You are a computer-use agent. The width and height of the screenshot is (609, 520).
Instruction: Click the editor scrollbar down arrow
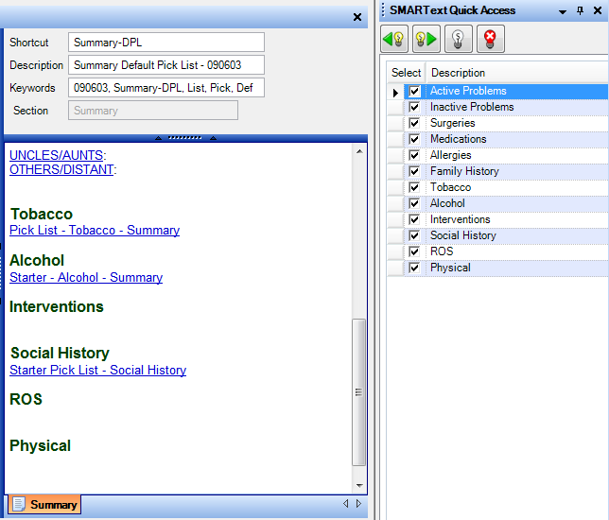pyautogui.click(x=359, y=486)
